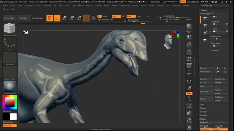
Task: Toggle the Zadd orange button
Action: (131, 16)
